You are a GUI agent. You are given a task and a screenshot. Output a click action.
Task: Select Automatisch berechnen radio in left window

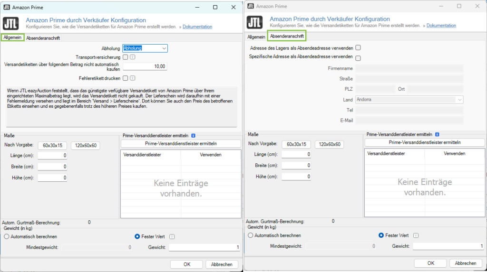coord(7,236)
